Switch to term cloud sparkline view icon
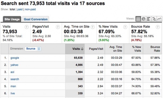Viewport: 163px width, 98px height. tap(159, 19)
